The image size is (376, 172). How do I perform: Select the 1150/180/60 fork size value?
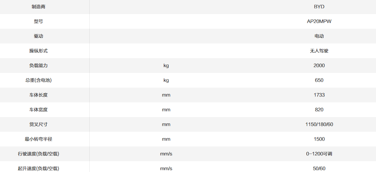319,124
